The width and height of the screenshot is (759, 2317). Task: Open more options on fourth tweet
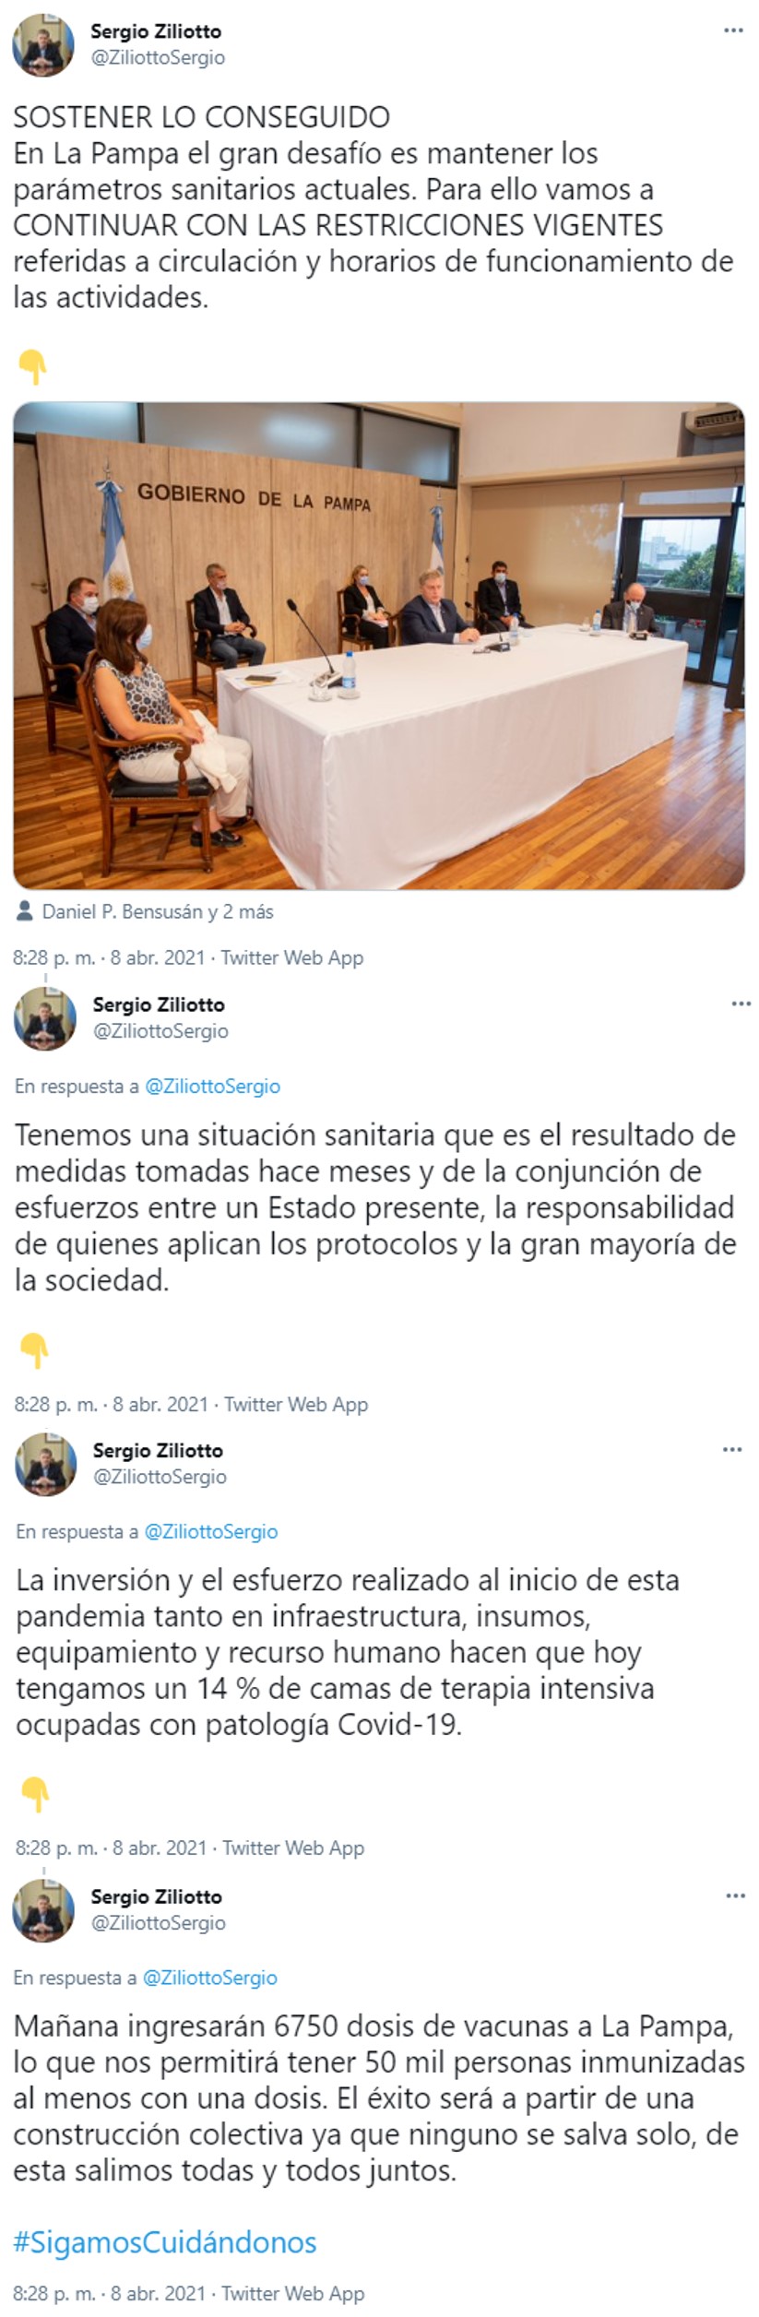click(735, 1895)
